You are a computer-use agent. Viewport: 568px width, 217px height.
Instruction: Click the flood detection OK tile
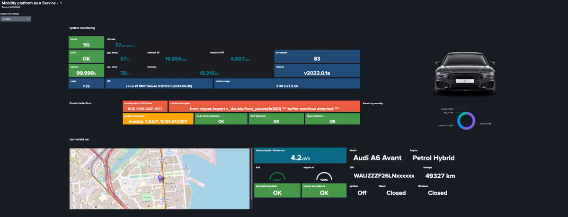pos(332,119)
